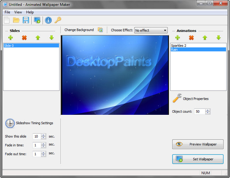
Task: Open the About info icon
Action: coord(48,20)
